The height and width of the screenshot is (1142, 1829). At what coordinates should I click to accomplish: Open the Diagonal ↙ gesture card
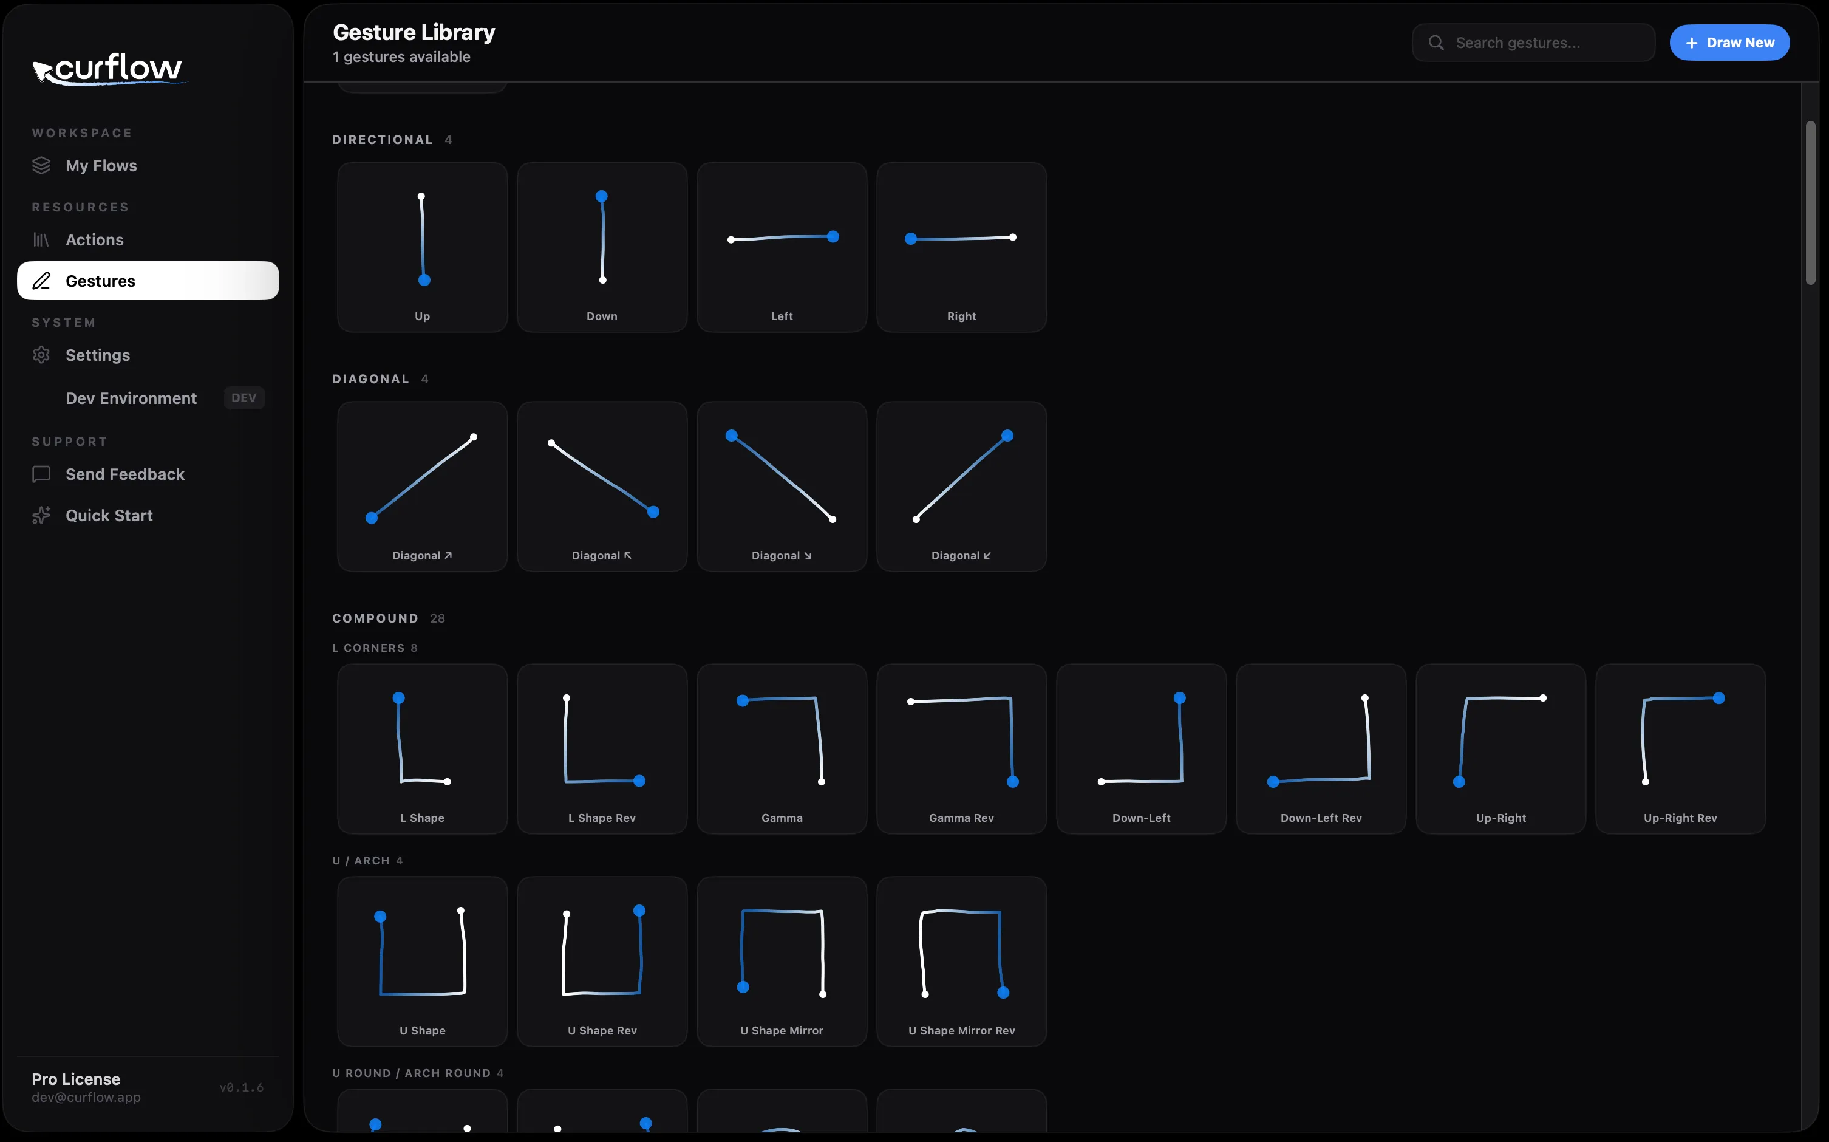coord(961,487)
